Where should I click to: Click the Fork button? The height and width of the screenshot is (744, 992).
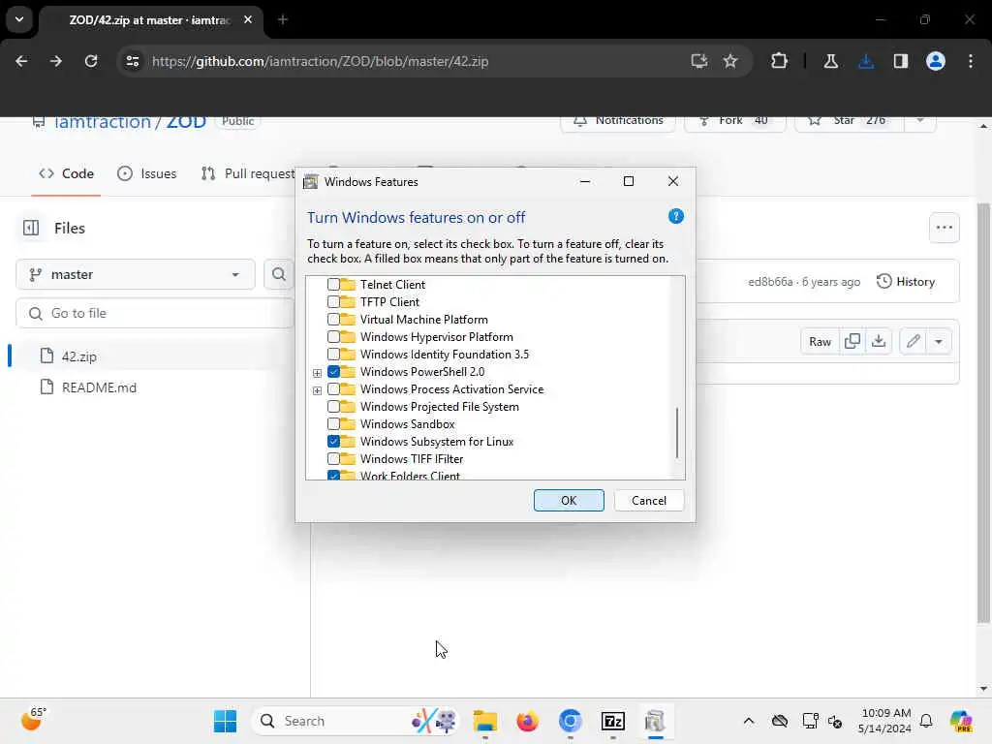pyautogui.click(x=734, y=121)
